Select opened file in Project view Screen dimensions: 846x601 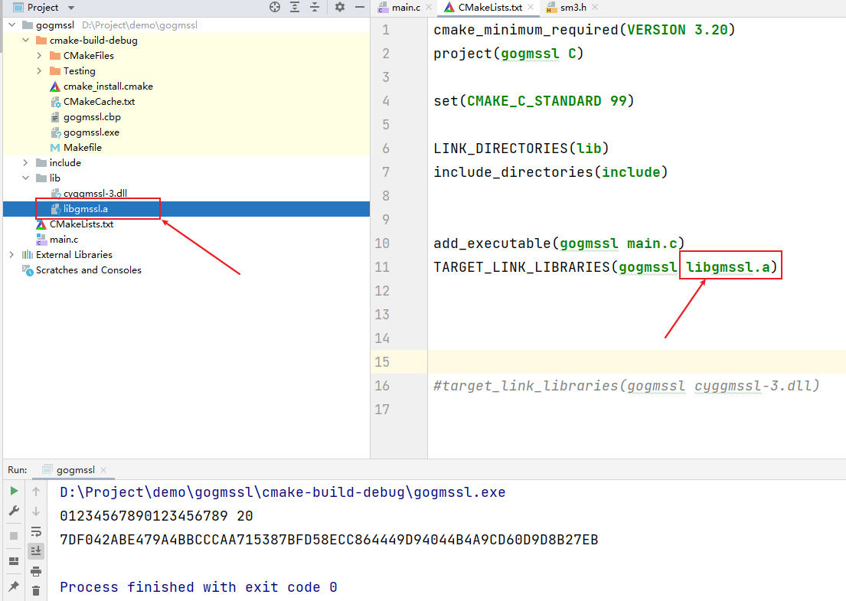[x=275, y=7]
